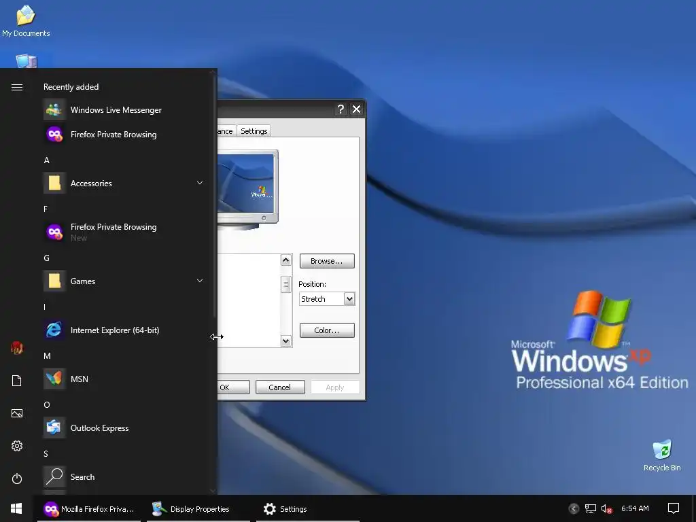
Task: Click the 6:54 AM clock
Action: pyautogui.click(x=635, y=508)
